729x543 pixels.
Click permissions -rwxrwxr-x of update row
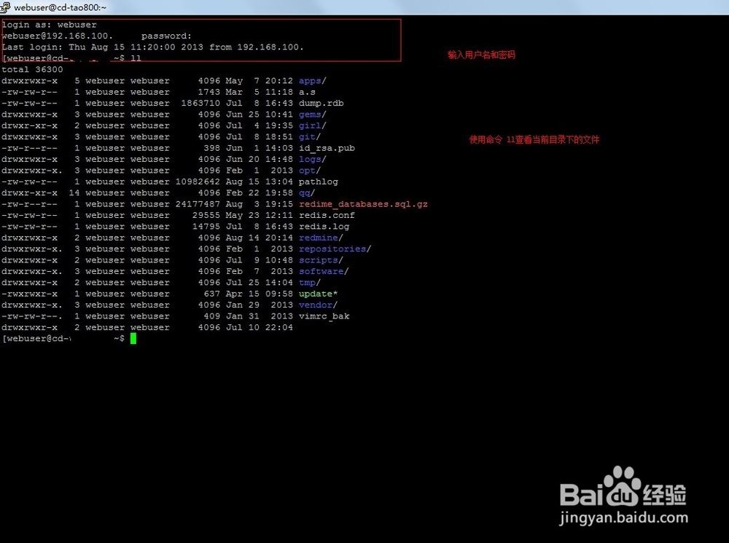click(30, 294)
